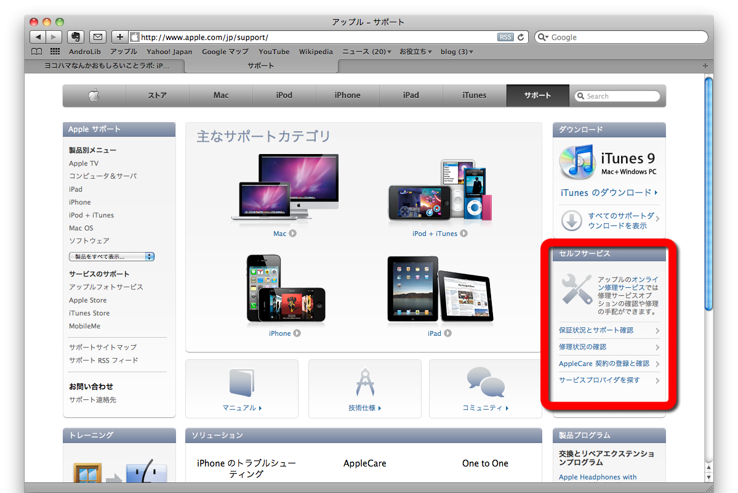
Task: Open a new tab with tab bar plus
Action: (x=705, y=66)
